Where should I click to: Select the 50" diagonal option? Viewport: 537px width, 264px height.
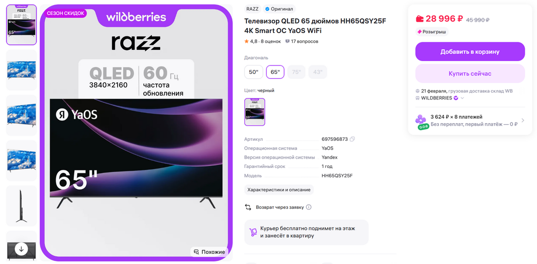253,72
